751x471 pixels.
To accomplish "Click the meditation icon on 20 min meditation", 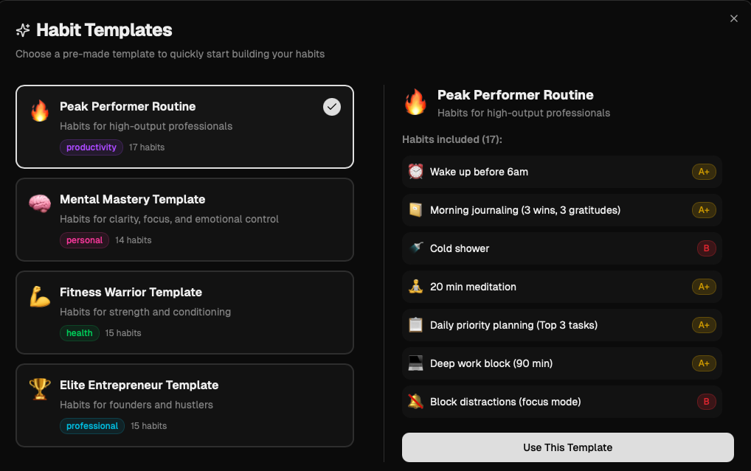I will 415,287.
